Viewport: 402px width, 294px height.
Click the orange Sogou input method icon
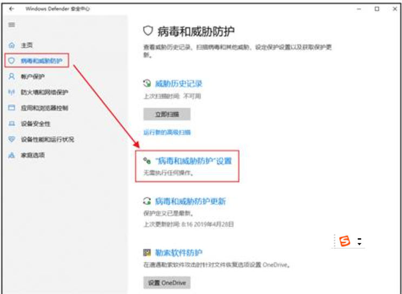pyautogui.click(x=345, y=241)
